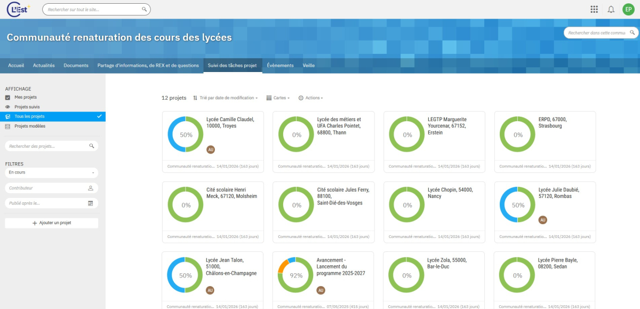The image size is (640, 309).
Task: Go to the Documents tab
Action: point(76,65)
